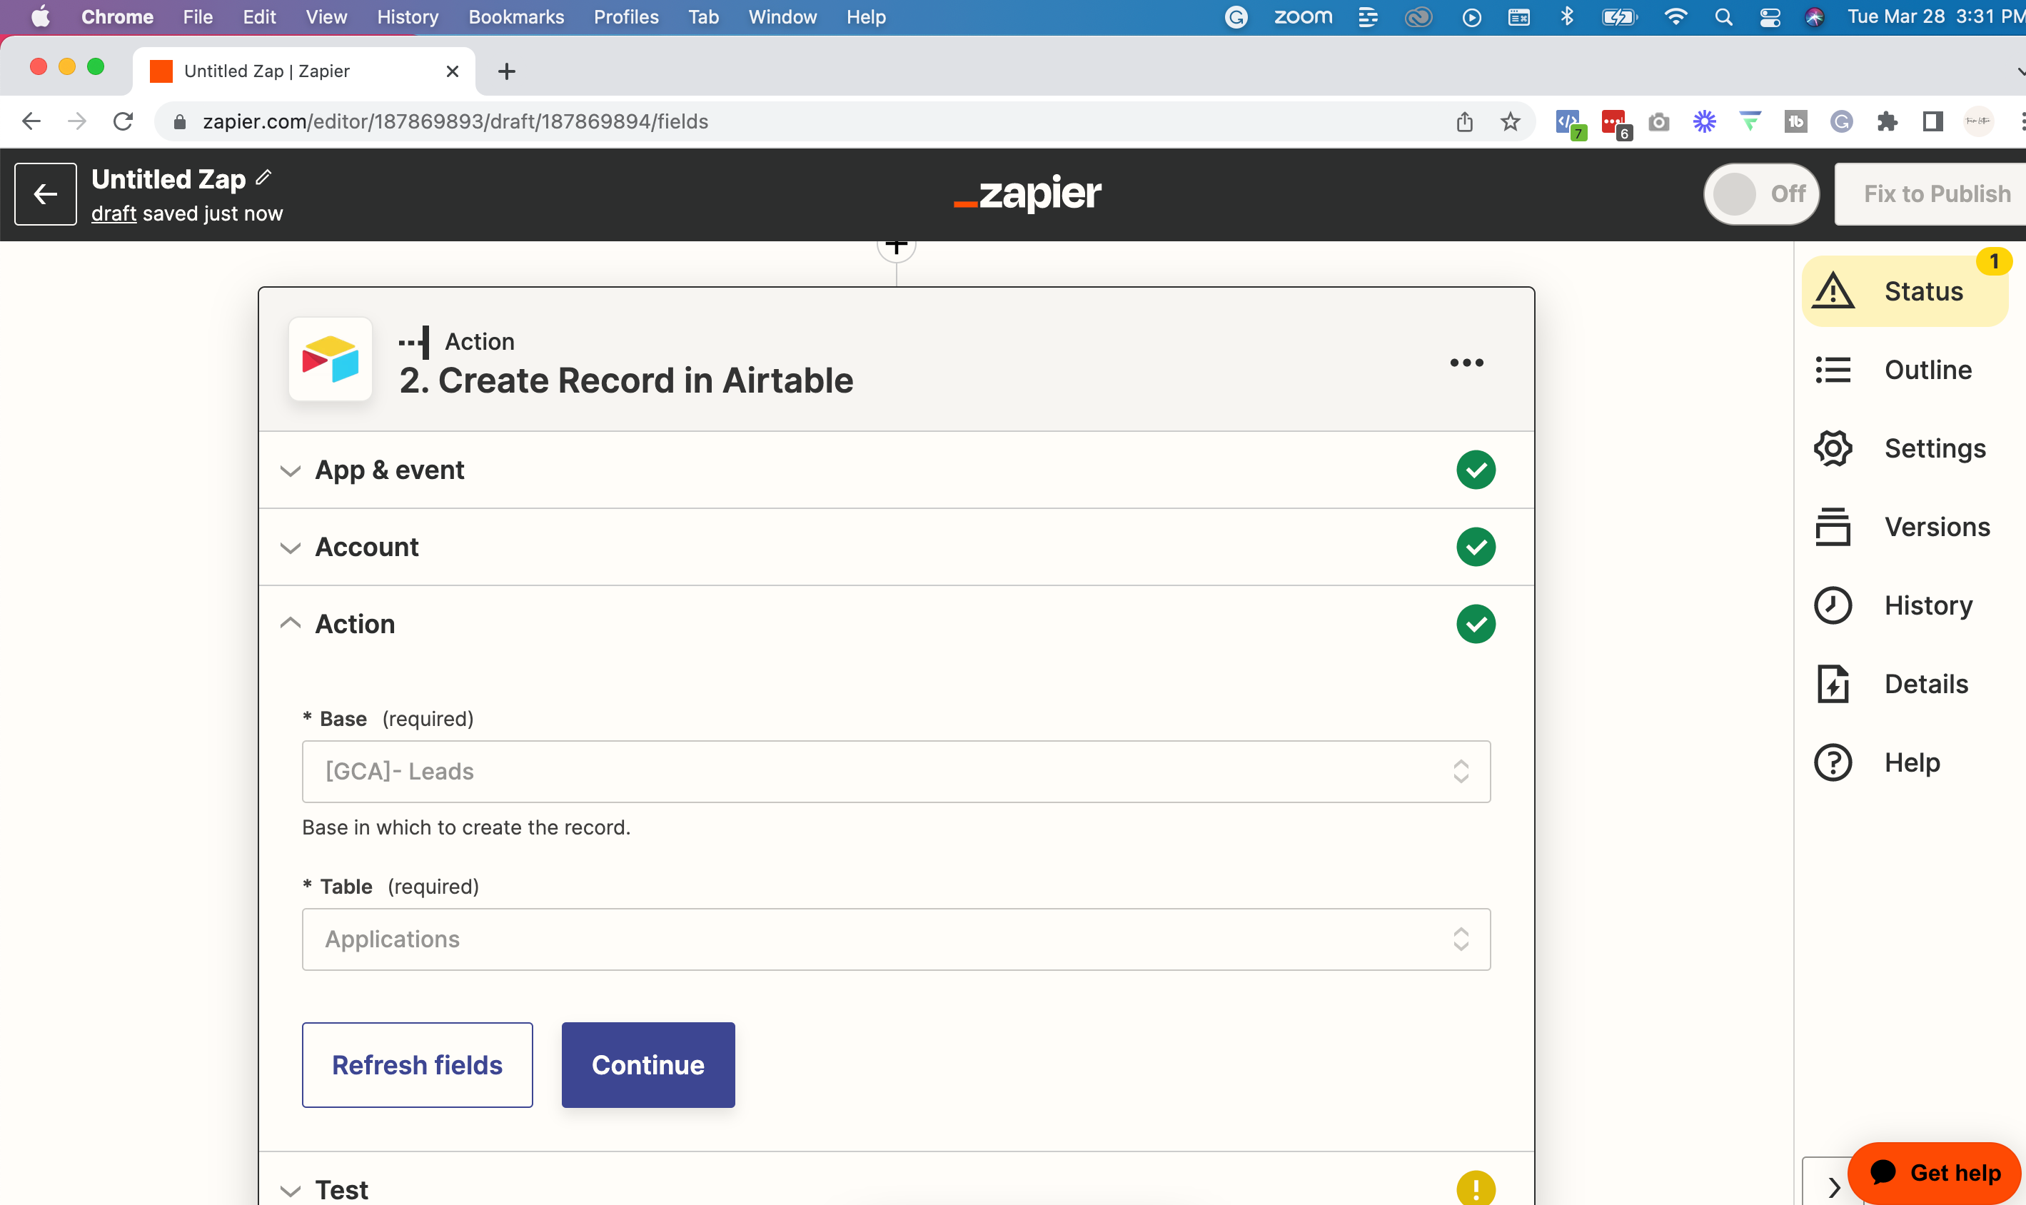Click the yellow warning icon on Test row
2026x1205 pixels.
coord(1476,1189)
